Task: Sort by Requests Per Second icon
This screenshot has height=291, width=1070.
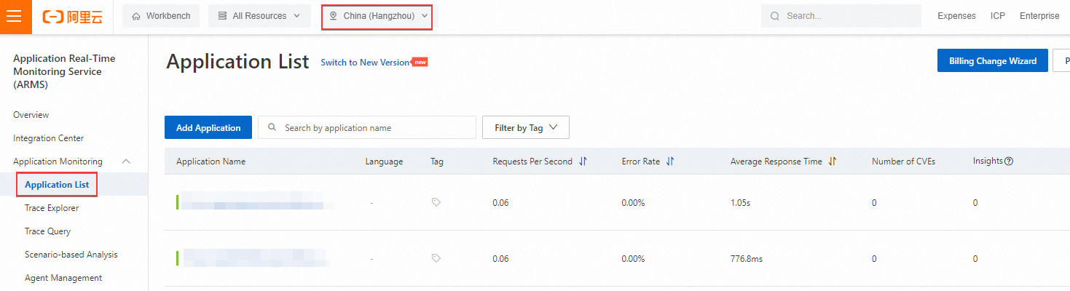Action: 583,162
